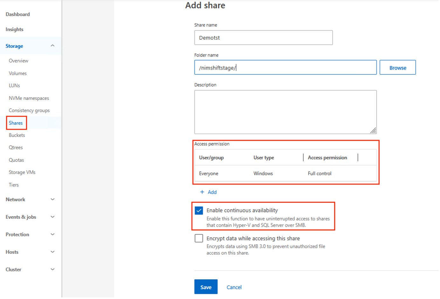Viewport: 440px width, 299px height.
Task: Click the description box resize handle
Action: coord(373,131)
